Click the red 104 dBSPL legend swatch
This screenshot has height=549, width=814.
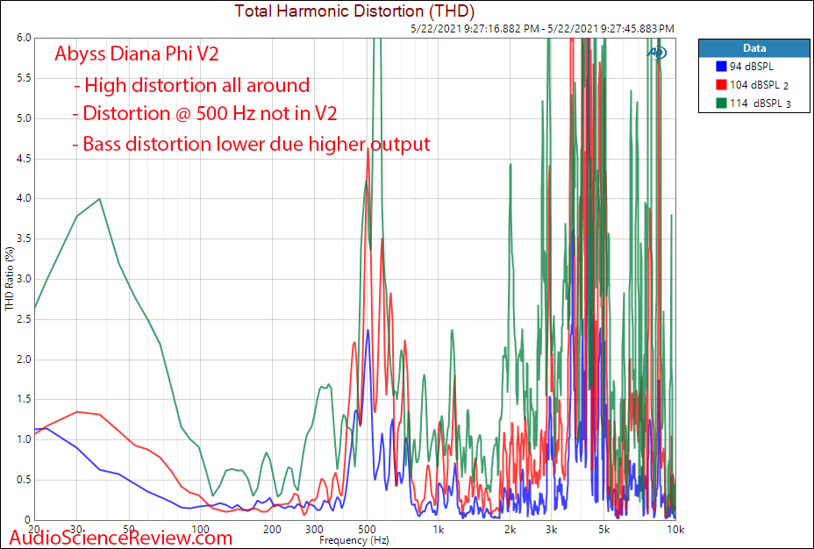pyautogui.click(x=721, y=84)
